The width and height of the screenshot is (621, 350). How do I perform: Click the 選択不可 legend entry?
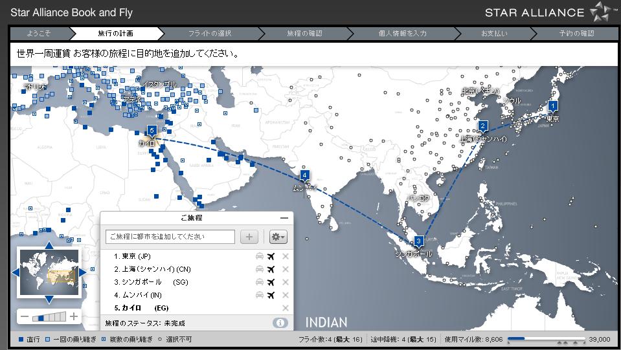click(175, 339)
